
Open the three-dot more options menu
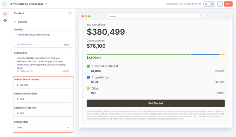[x=220, y=4]
